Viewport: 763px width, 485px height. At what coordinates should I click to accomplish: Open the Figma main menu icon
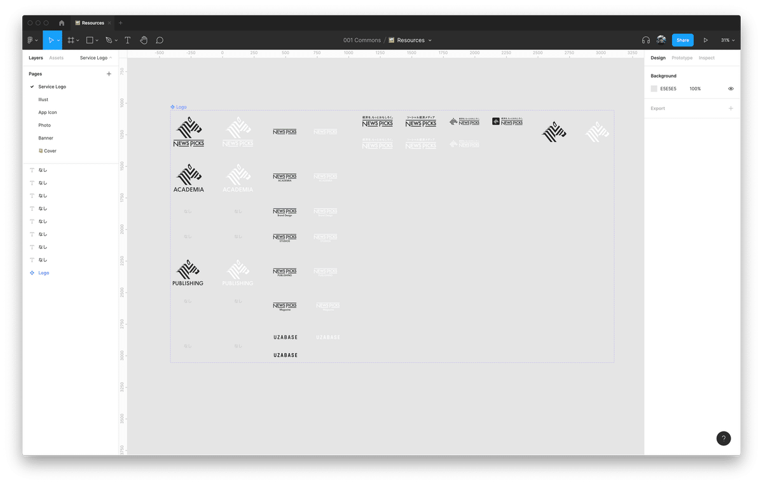(x=30, y=40)
